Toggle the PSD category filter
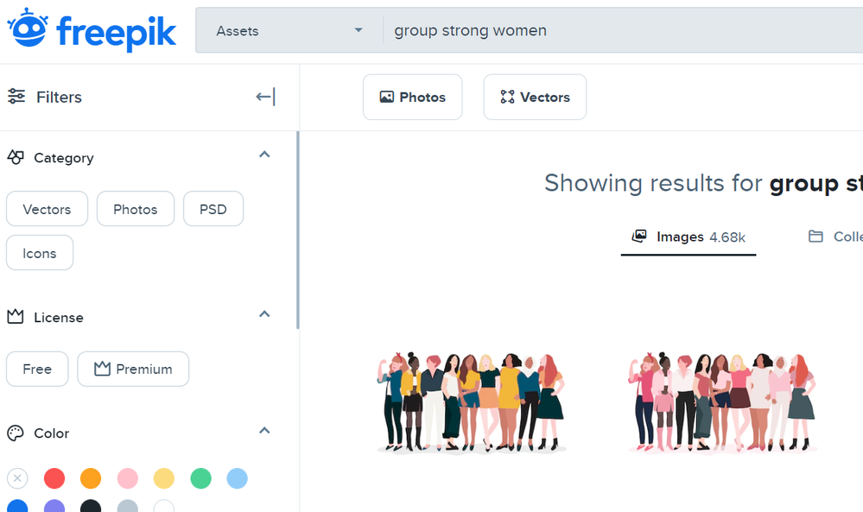 pyautogui.click(x=213, y=209)
